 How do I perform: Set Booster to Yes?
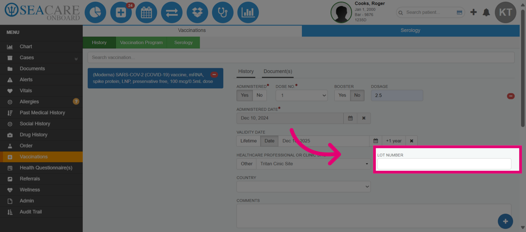click(x=342, y=95)
